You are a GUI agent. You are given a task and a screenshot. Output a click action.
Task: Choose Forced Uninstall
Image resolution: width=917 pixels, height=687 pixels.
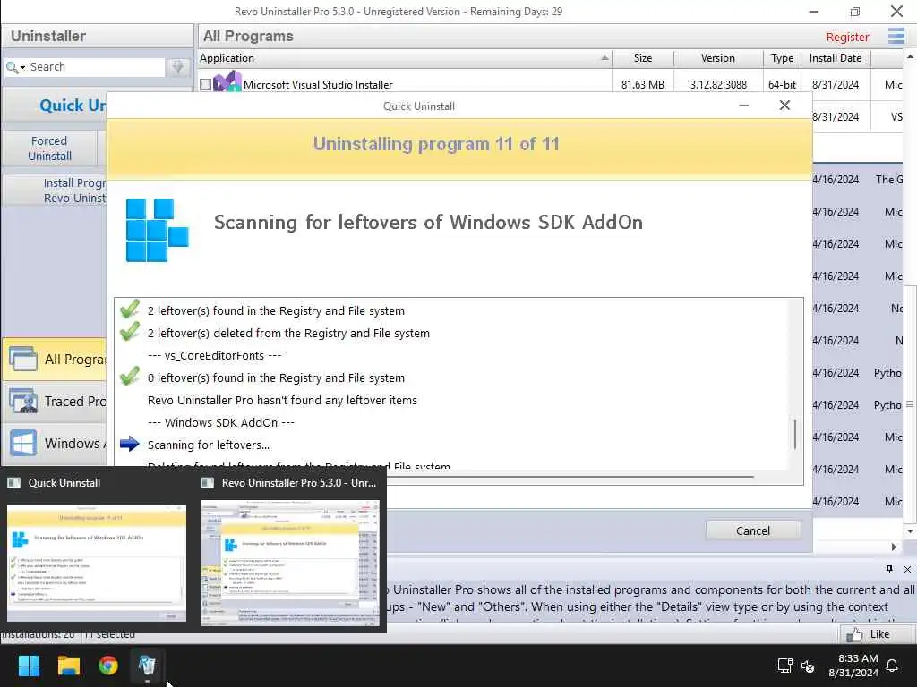pyautogui.click(x=50, y=148)
